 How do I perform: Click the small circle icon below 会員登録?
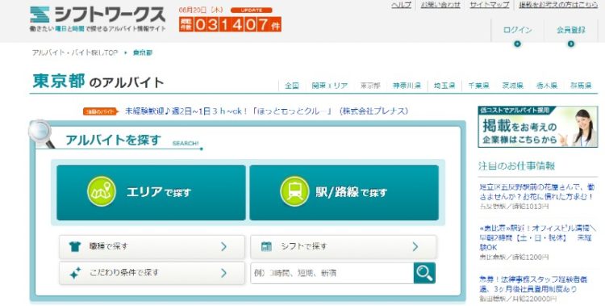point(570,44)
